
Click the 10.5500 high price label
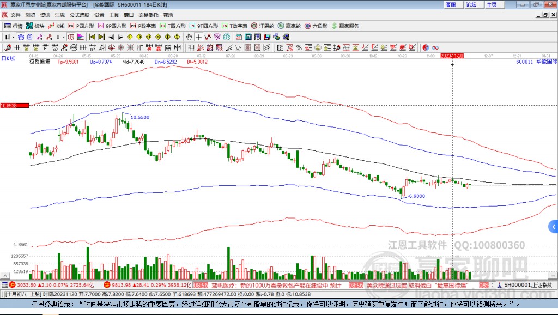click(140, 117)
